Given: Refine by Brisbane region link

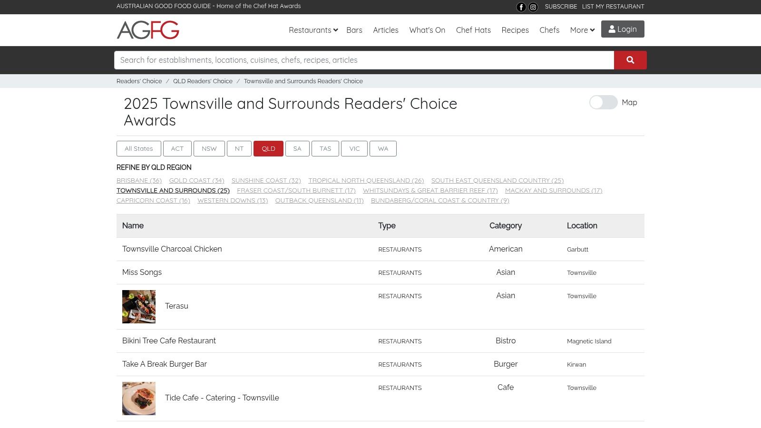Looking at the screenshot, I should [139, 180].
